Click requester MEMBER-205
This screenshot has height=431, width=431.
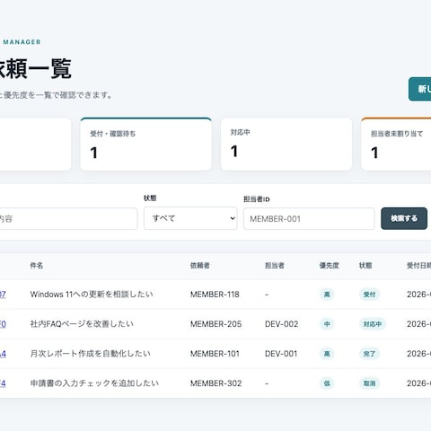215,324
